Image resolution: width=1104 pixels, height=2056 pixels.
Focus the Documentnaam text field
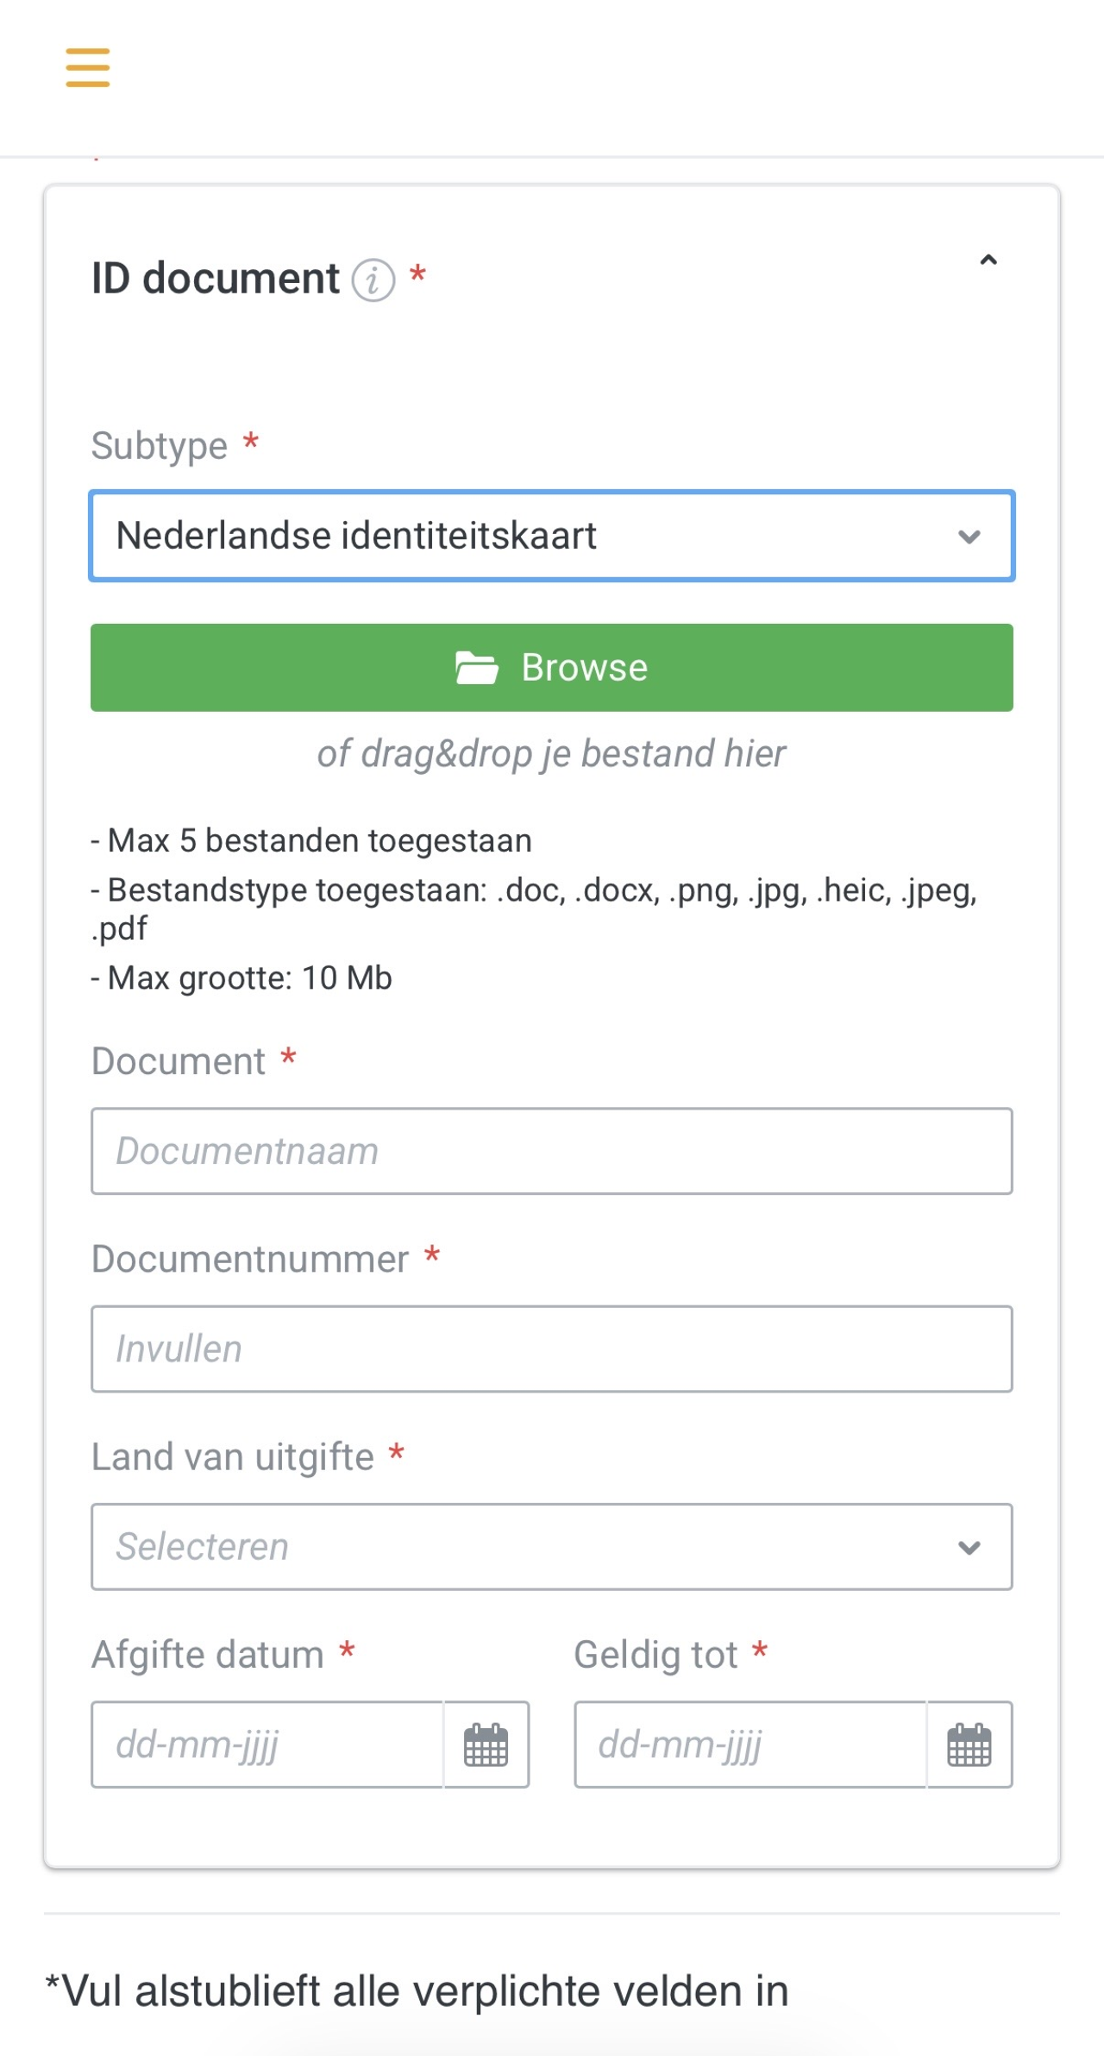[x=552, y=1151]
